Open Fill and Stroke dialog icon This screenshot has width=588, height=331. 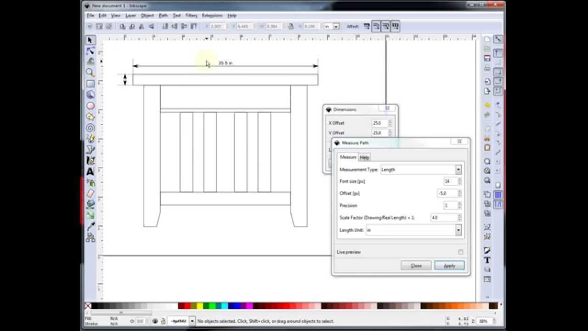point(487,251)
